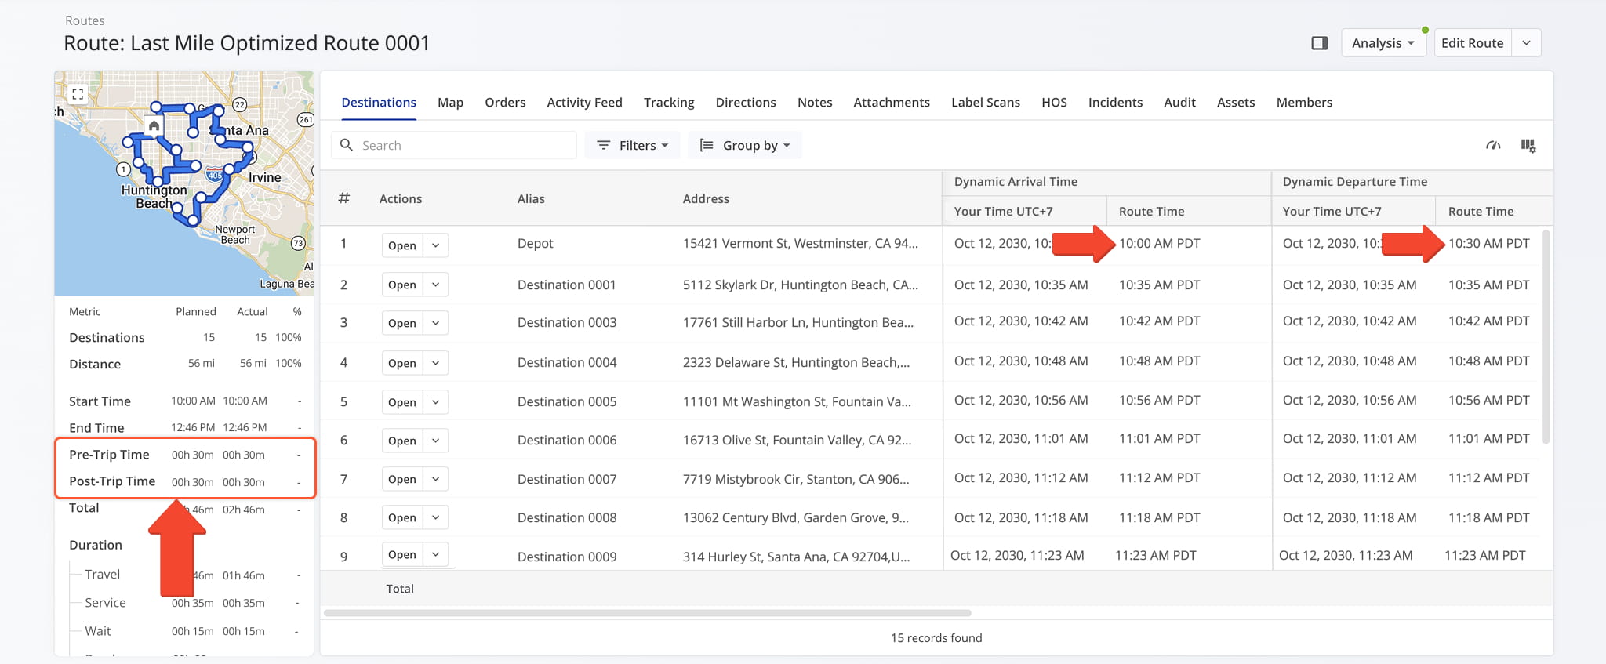This screenshot has width=1606, height=664.
Task: Click the Address column header
Action: coord(706,199)
